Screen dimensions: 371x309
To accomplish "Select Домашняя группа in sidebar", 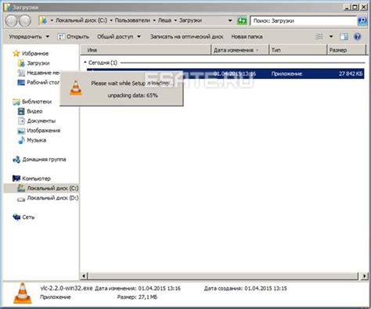I will (44, 160).
